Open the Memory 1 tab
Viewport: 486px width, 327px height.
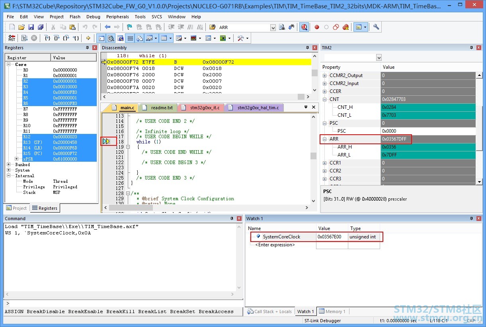pyautogui.click(x=332, y=312)
